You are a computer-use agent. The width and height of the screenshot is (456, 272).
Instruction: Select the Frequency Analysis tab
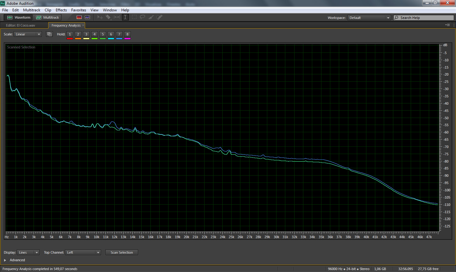[x=66, y=25]
